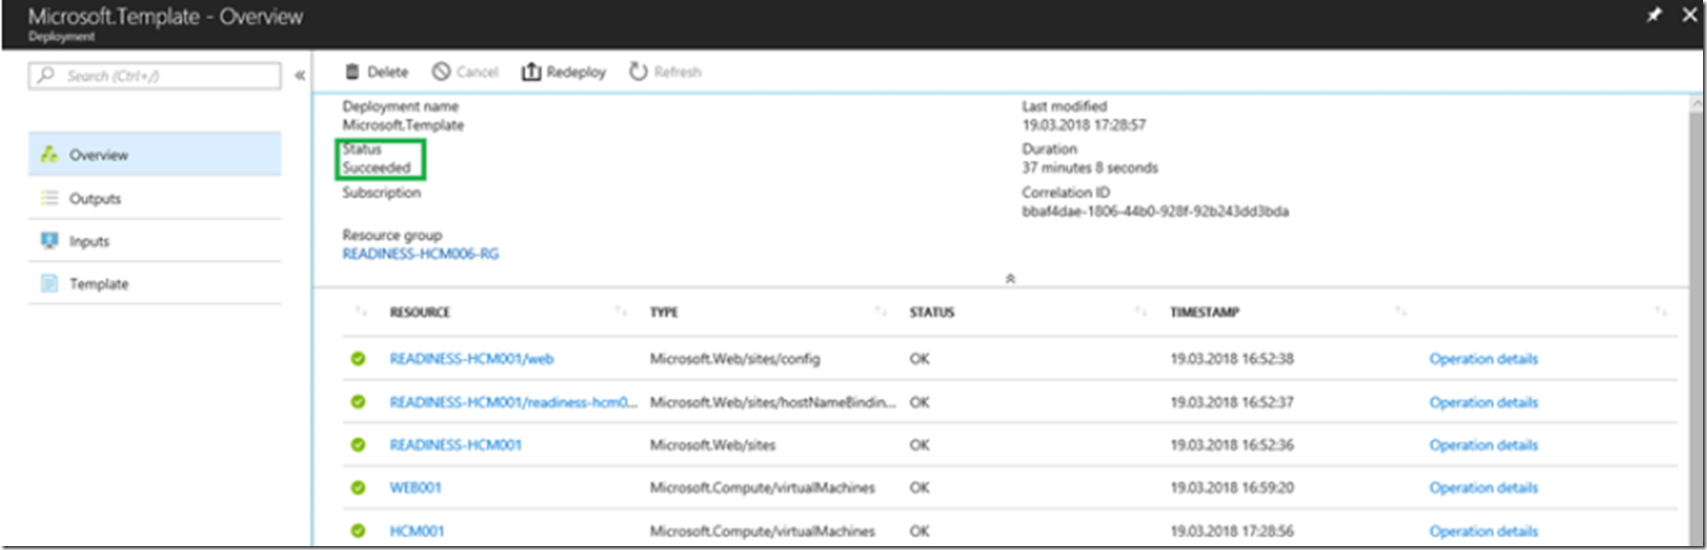The width and height of the screenshot is (1707, 550).
Task: Open the Outputs menu item
Action: [154, 198]
